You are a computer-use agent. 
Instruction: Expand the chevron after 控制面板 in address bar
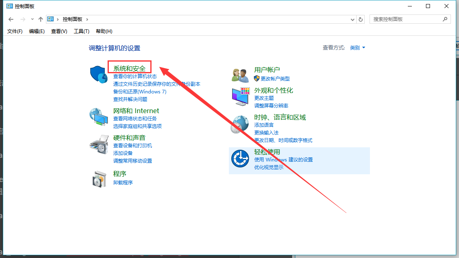coord(87,19)
